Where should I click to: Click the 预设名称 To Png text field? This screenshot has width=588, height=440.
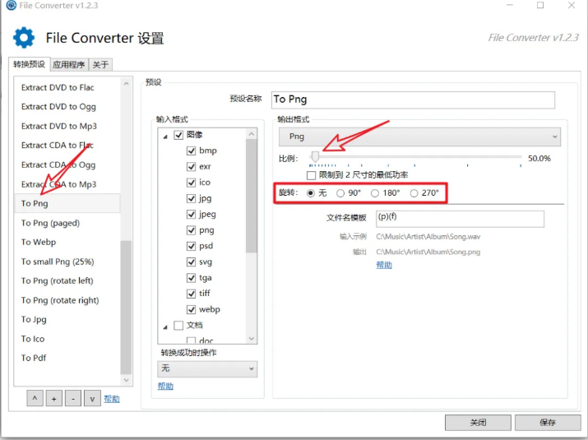(413, 100)
